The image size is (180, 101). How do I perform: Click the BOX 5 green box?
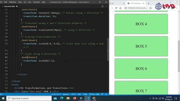point(141,46)
